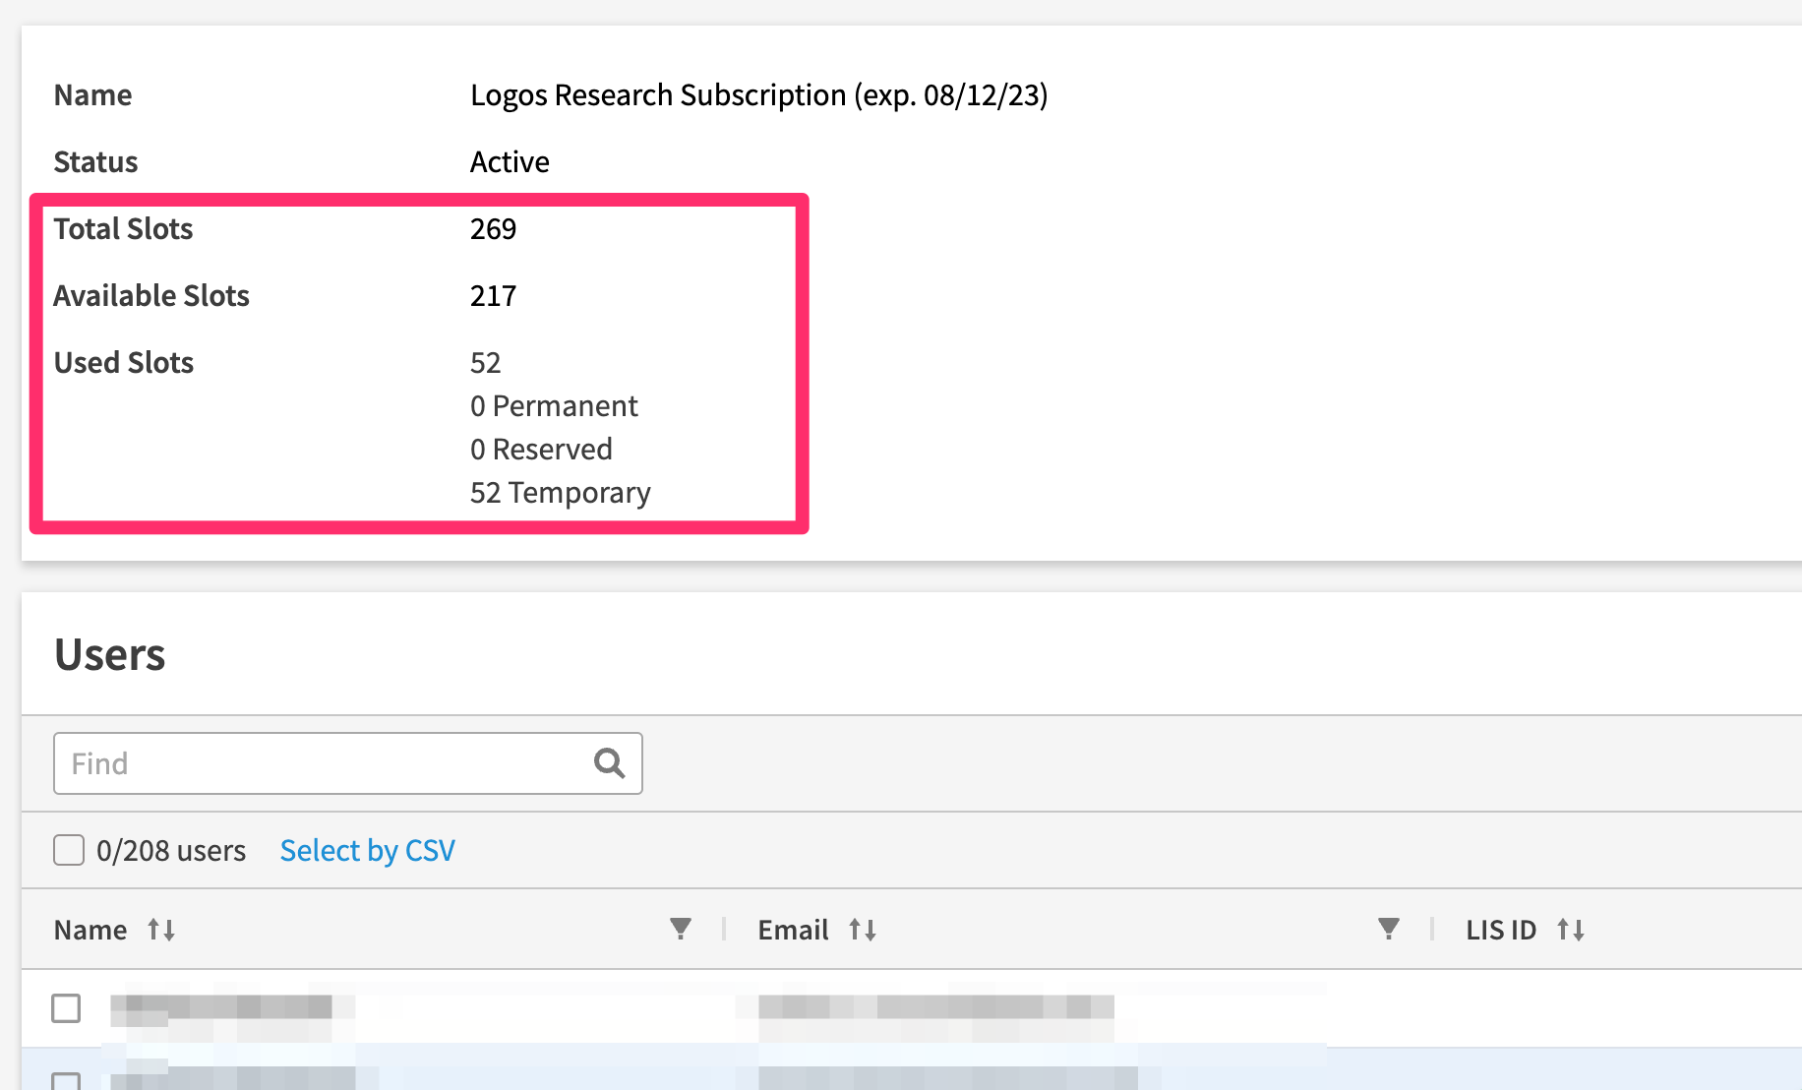Click the Total Slots label
The image size is (1802, 1090).
pos(123,229)
